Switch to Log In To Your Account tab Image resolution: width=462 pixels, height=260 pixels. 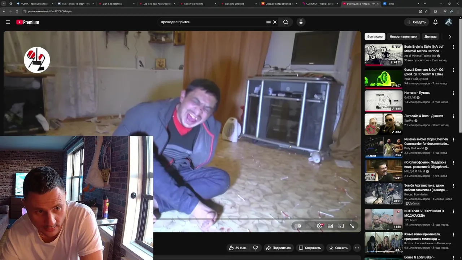tap(157, 4)
